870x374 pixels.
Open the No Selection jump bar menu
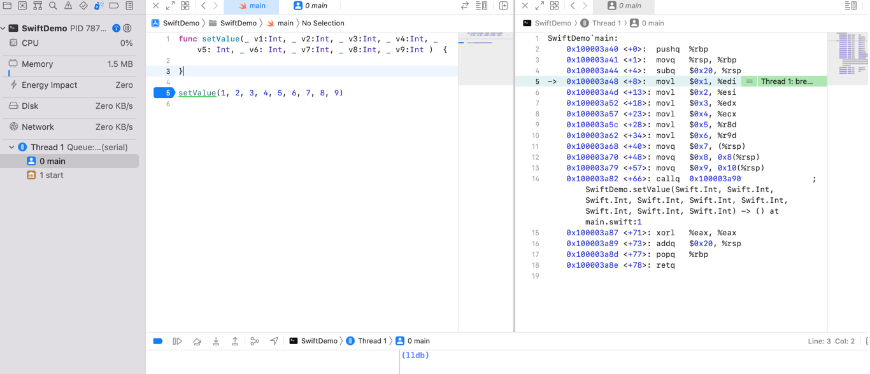coord(323,23)
